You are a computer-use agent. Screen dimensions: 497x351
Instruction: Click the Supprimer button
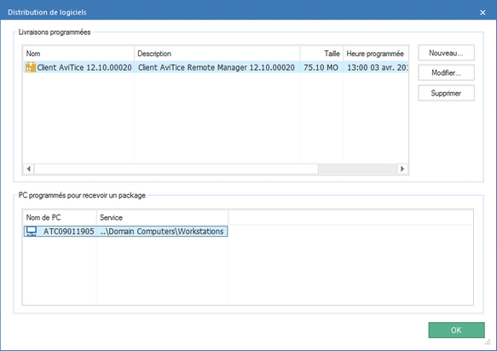(446, 93)
